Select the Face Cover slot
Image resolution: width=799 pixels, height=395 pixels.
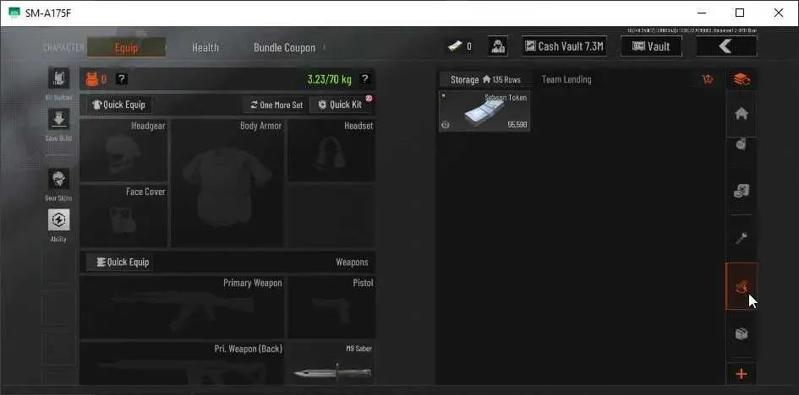123,215
